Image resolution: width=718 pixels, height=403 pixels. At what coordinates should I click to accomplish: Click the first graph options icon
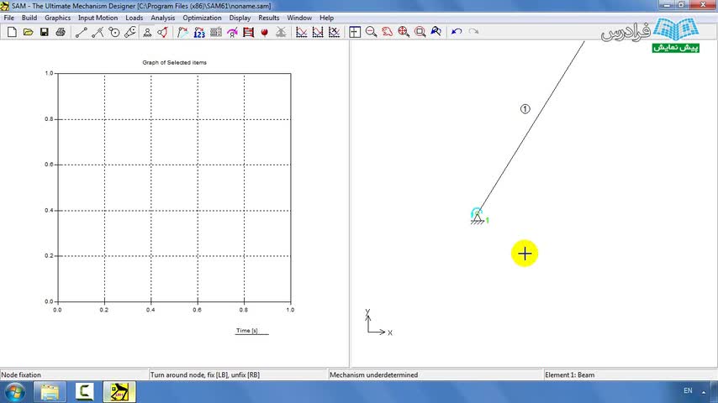click(x=301, y=32)
